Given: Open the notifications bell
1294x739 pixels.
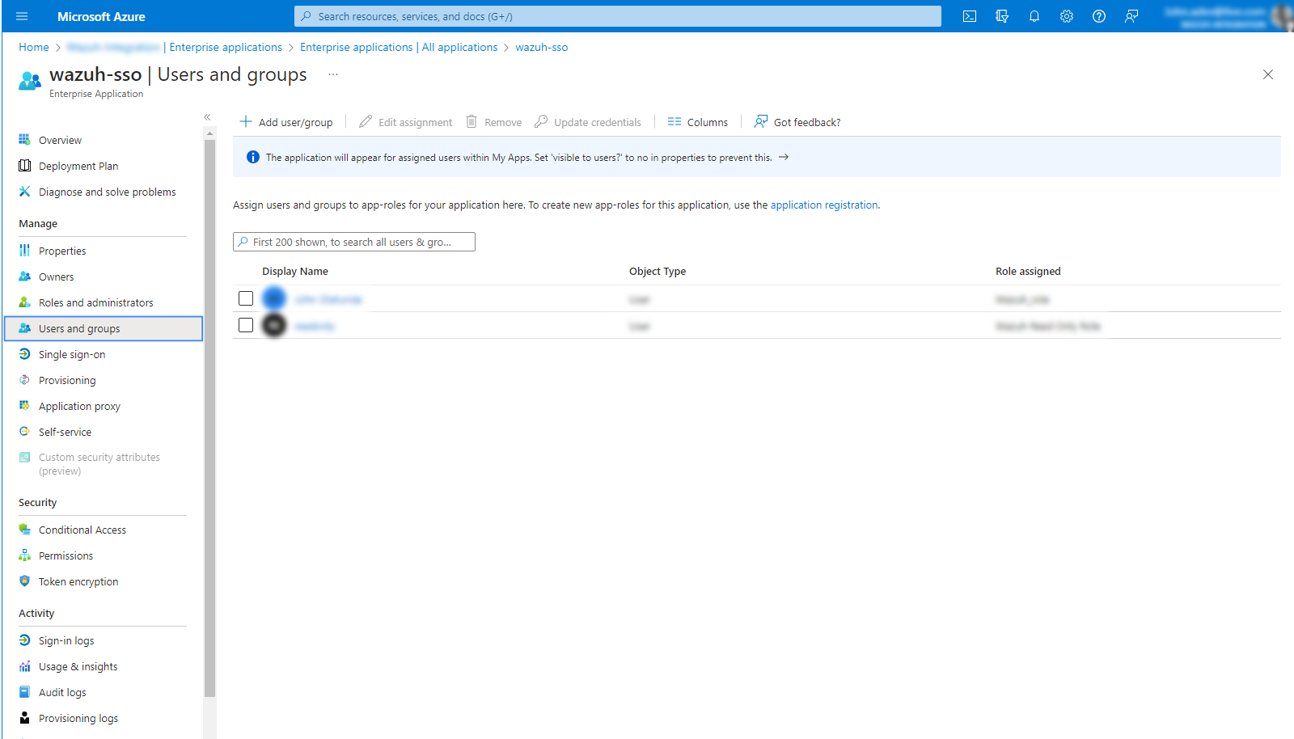Looking at the screenshot, I should click(x=1034, y=16).
